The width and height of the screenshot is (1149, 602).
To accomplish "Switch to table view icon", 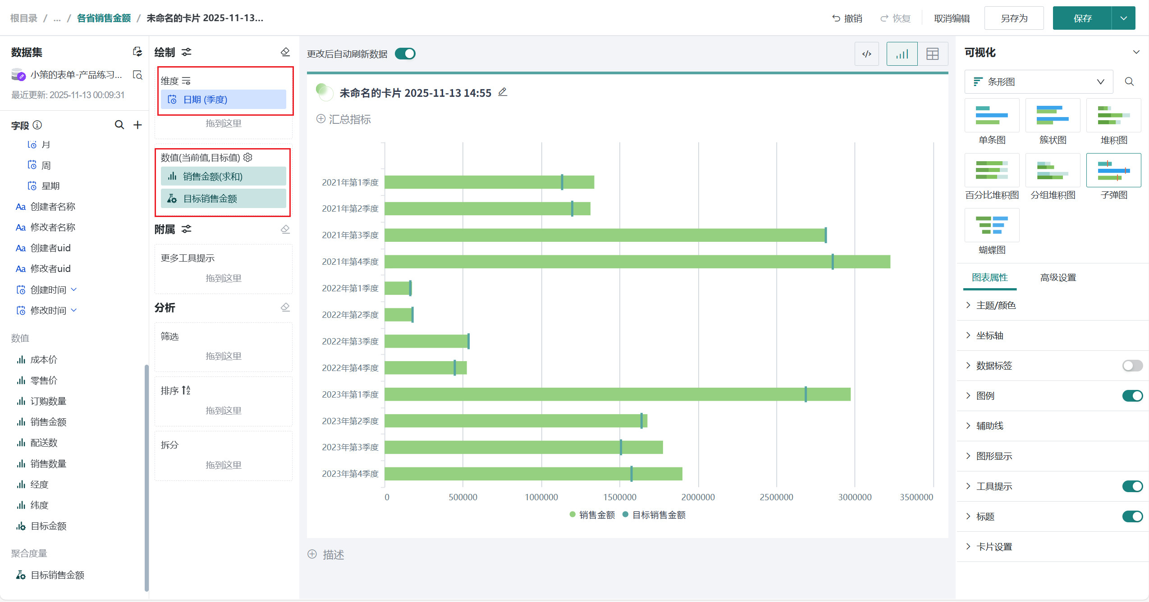I will click(x=932, y=54).
